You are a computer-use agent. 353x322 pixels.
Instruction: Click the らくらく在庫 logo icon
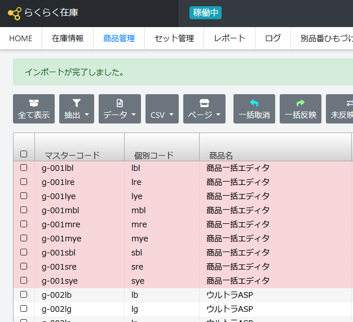pos(15,14)
